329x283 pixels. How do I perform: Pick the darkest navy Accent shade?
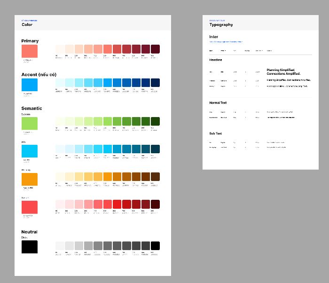pyautogui.click(x=155, y=83)
